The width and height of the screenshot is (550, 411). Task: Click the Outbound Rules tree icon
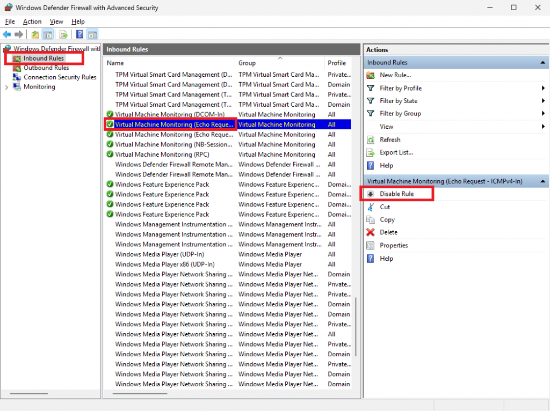pyautogui.click(x=17, y=68)
